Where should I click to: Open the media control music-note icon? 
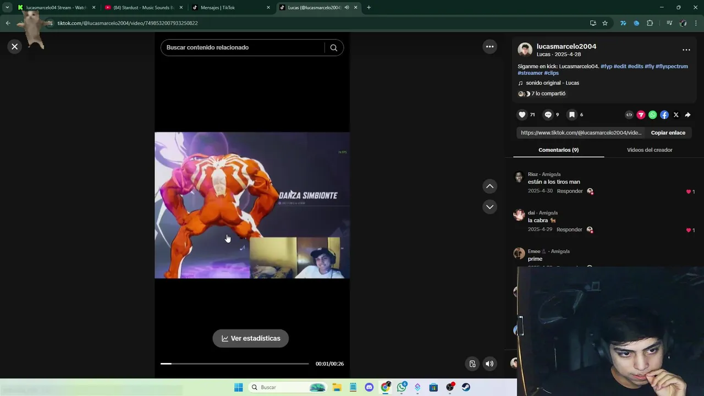pyautogui.click(x=669, y=23)
